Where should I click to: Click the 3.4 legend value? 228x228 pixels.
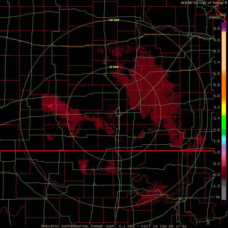(217, 119)
